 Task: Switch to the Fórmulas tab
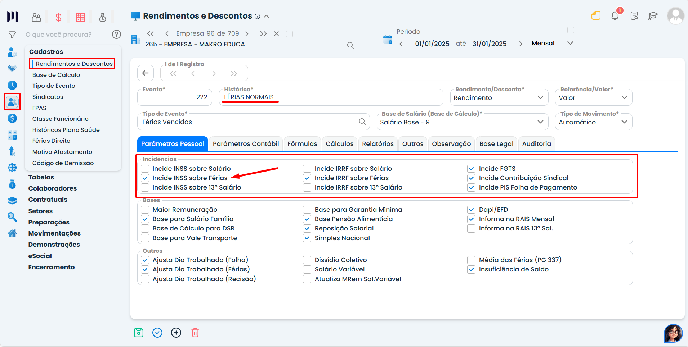pos(302,144)
